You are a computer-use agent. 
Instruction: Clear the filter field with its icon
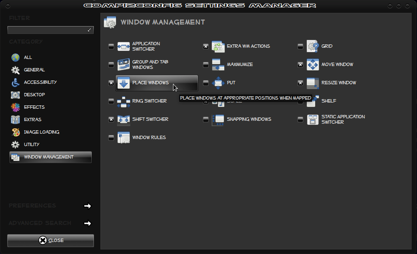(x=89, y=30)
